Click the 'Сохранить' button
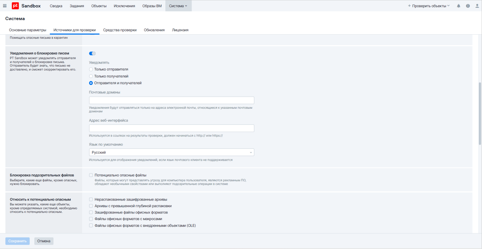Screen dimensions: 482x249 click(x=17, y=241)
